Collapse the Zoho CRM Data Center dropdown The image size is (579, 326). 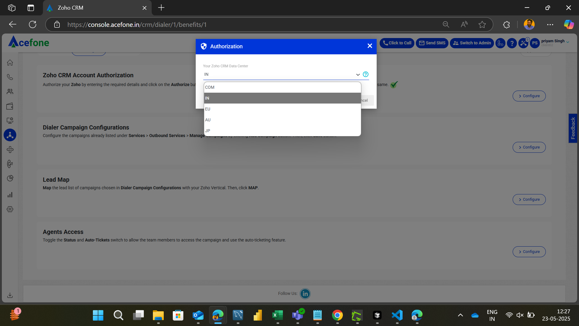tap(358, 75)
